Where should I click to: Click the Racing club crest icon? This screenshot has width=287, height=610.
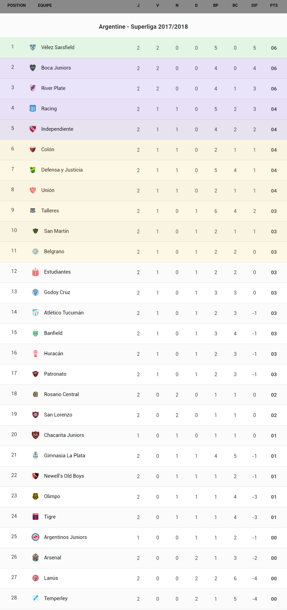tap(33, 109)
